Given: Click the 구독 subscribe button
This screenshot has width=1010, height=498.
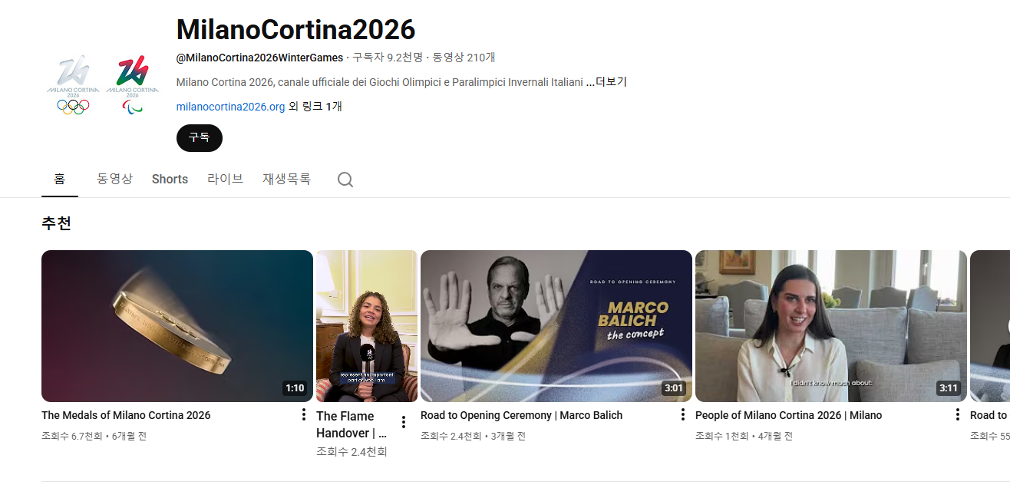Looking at the screenshot, I should pos(200,138).
